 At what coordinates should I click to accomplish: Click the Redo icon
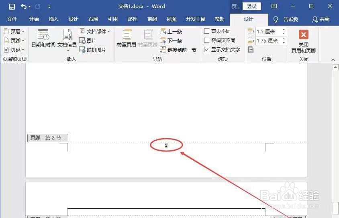pyautogui.click(x=38, y=7)
